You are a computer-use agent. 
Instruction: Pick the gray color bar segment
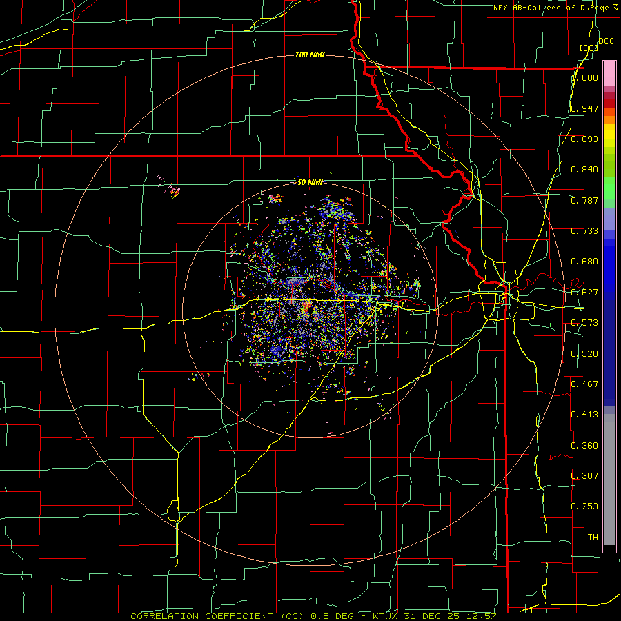[x=609, y=480]
